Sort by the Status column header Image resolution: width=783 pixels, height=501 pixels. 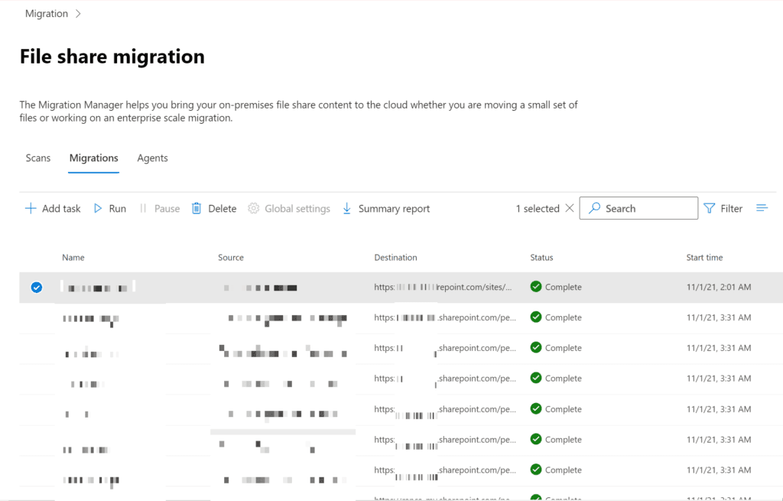coord(541,258)
